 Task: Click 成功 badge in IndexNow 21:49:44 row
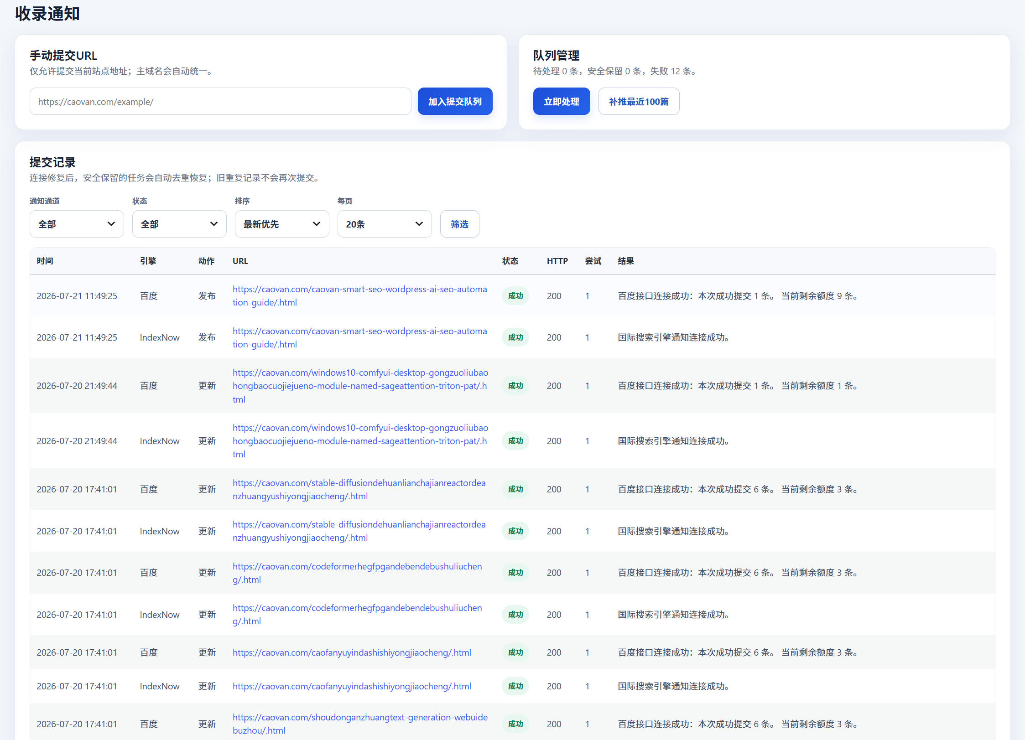pos(515,441)
